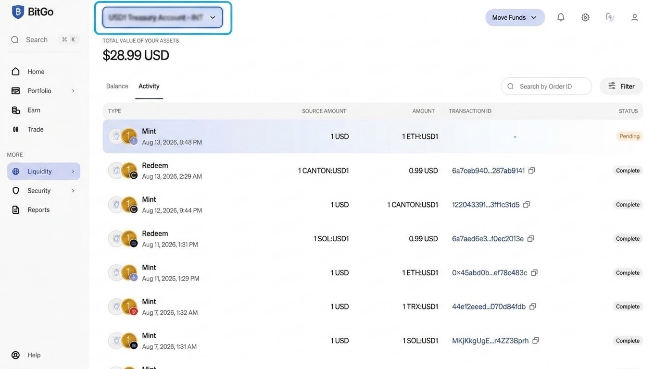Copy transaction ID 0x45abd0b...ef78c483c
654x369 pixels.
(x=534, y=273)
